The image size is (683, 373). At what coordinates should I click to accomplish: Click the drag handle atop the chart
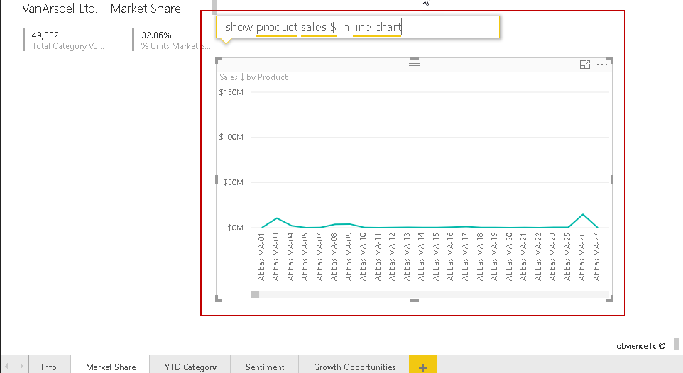pyautogui.click(x=415, y=64)
